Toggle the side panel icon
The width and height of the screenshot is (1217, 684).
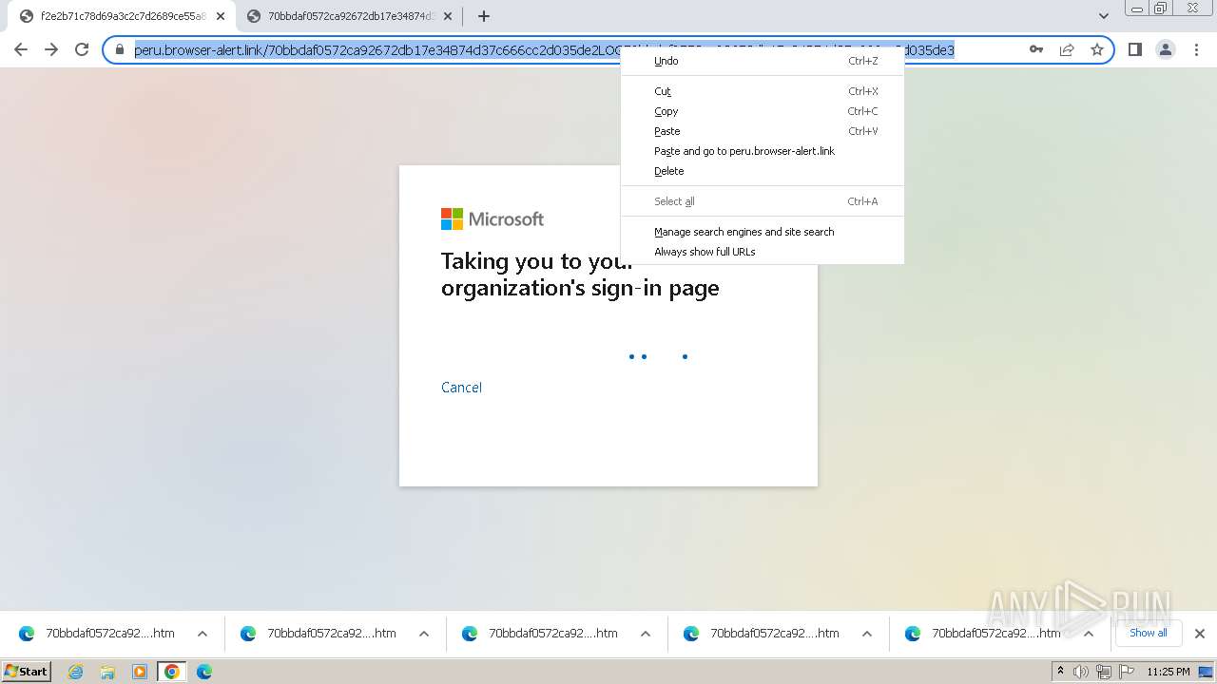[1135, 50]
